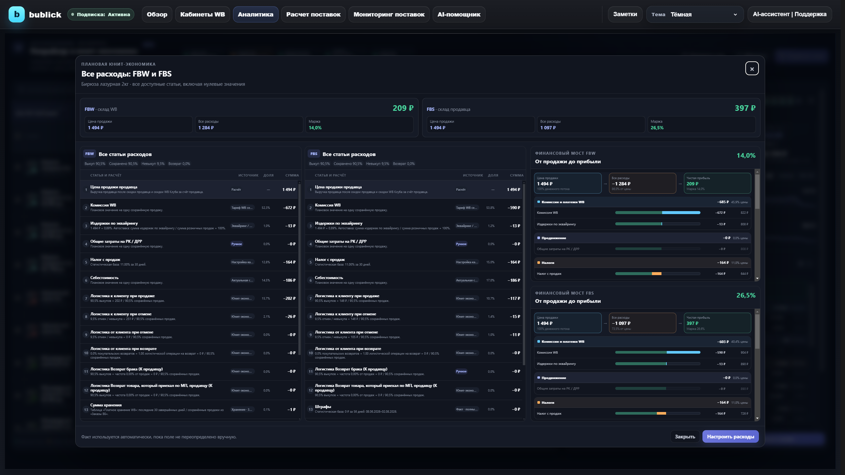
Task: Select Себестоимость row in FBW table
Action: click(189, 280)
